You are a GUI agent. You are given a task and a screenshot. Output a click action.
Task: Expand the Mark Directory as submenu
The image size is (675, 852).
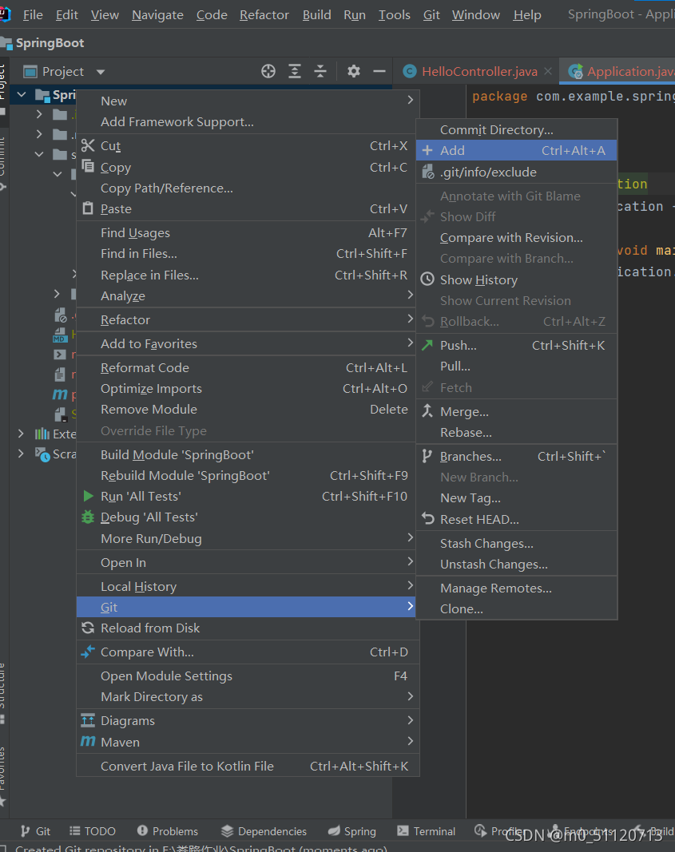click(x=248, y=696)
